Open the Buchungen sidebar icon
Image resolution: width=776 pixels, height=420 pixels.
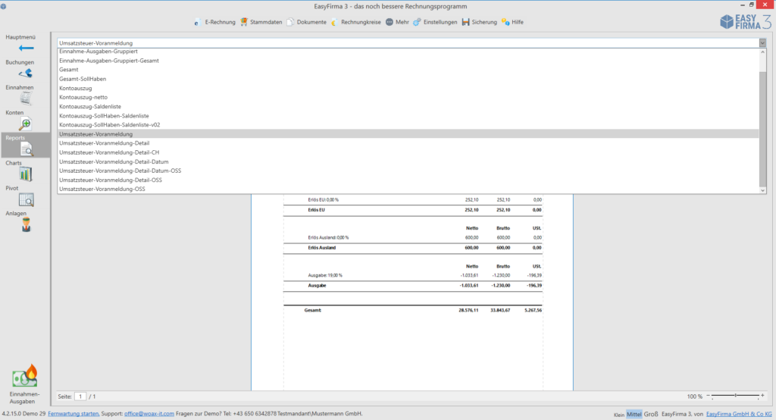pyautogui.click(x=26, y=74)
